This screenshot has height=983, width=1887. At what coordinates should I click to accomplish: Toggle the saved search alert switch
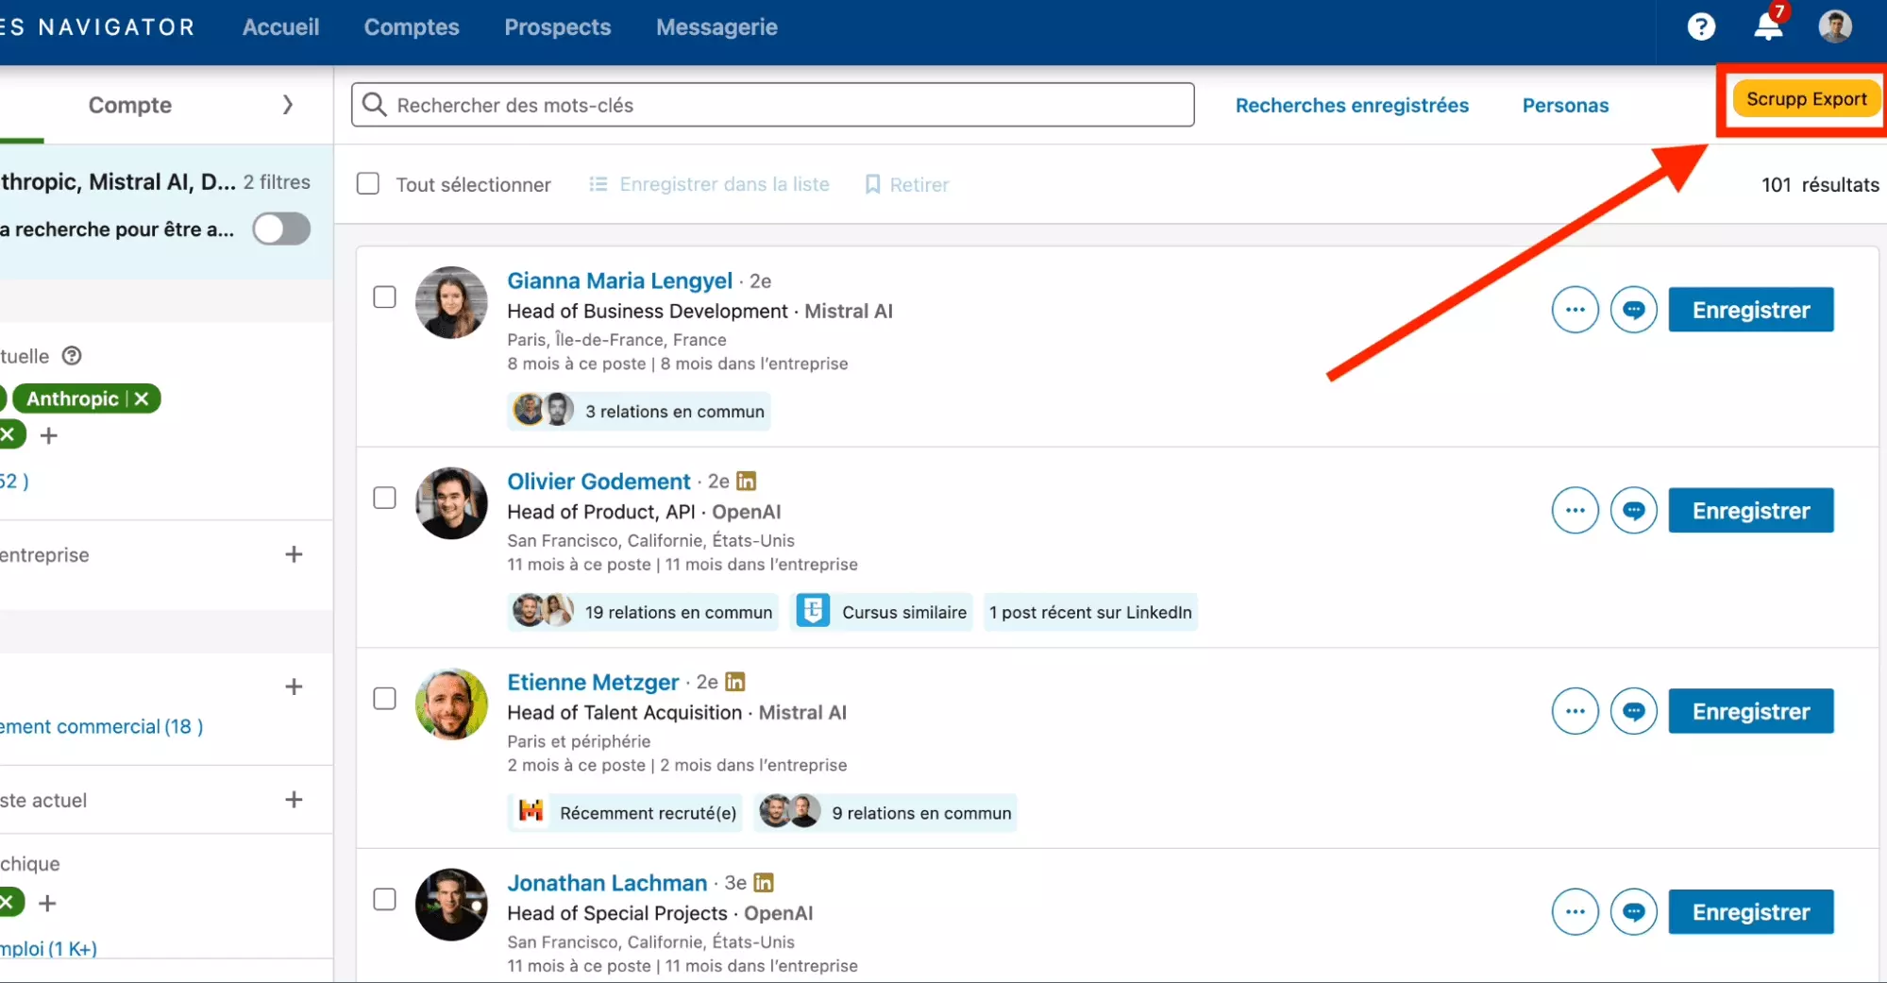(x=281, y=229)
